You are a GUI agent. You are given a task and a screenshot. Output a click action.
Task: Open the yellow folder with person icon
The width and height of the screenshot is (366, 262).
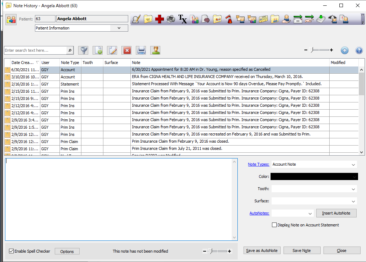pyautogui.click(x=275, y=19)
